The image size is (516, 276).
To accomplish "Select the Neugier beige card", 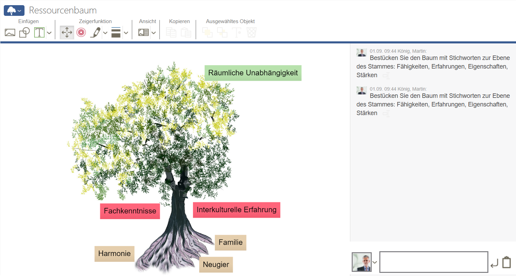I will [216, 265].
